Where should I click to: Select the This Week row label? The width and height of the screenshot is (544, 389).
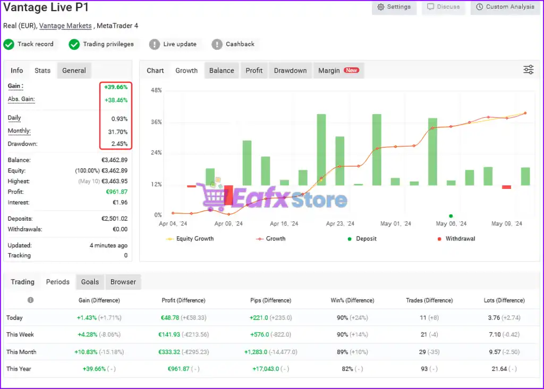[20, 334]
